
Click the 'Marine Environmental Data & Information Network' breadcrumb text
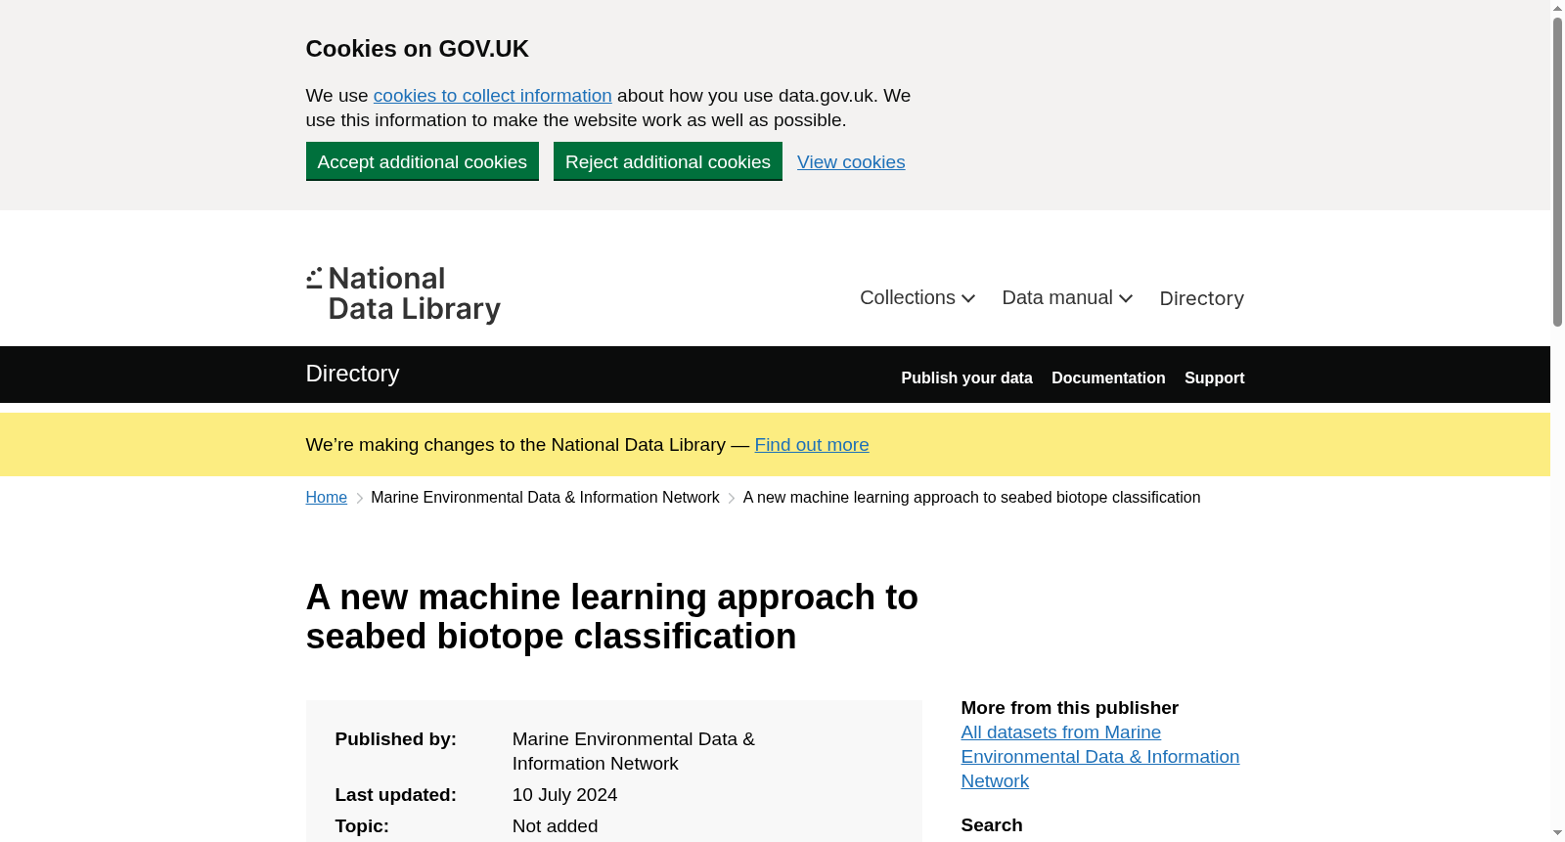click(x=545, y=498)
